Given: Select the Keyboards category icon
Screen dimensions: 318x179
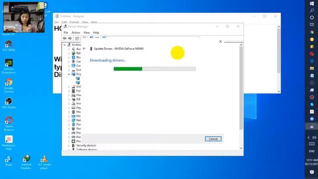Looking at the screenshot, I should (74, 108).
